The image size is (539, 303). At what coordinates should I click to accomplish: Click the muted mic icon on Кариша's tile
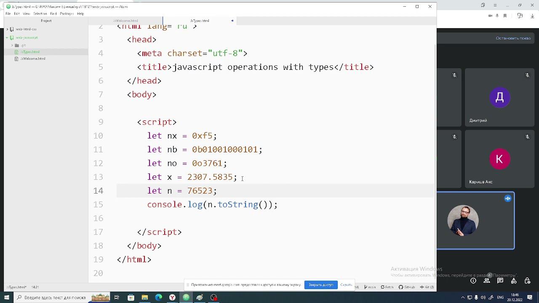pos(527,137)
